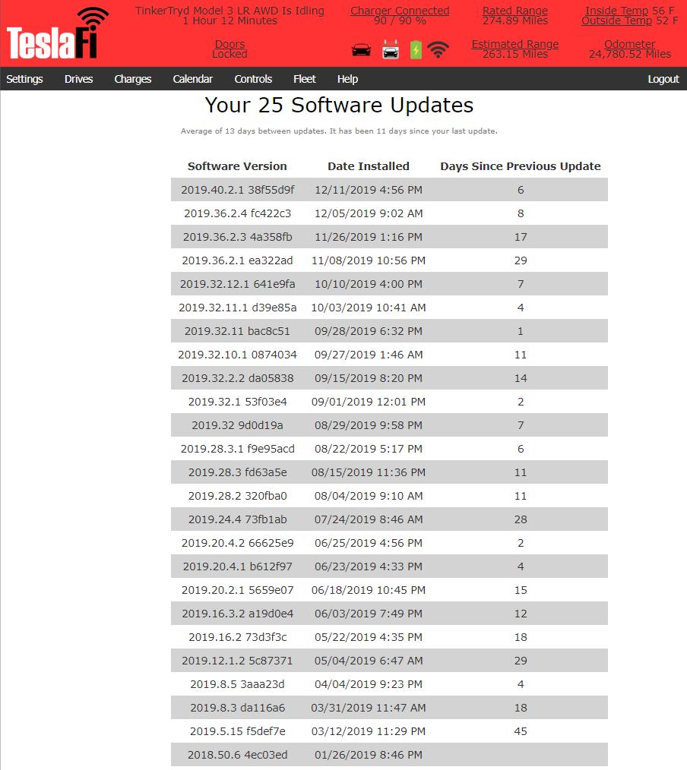This screenshot has height=770, width=687.
Task: Select version 2019.24.4 73fb1ab
Action: (x=237, y=520)
